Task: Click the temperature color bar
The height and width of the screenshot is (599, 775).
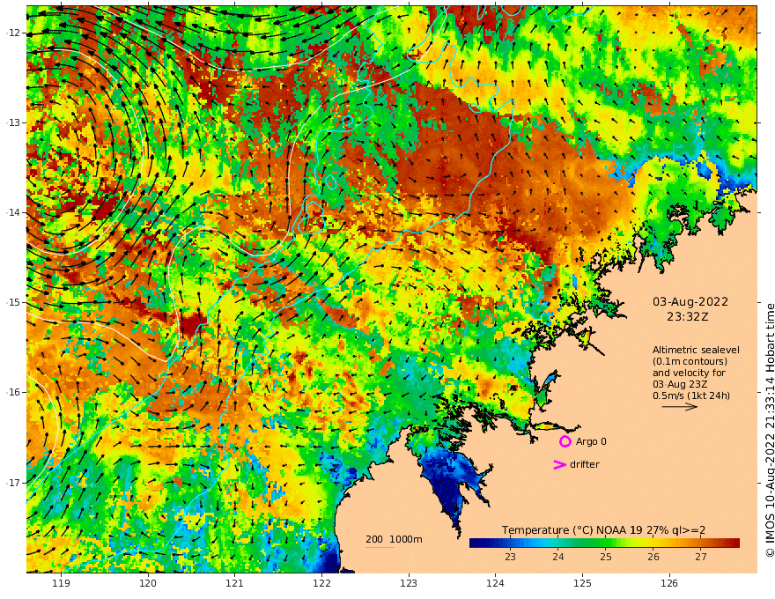Action: (604, 544)
